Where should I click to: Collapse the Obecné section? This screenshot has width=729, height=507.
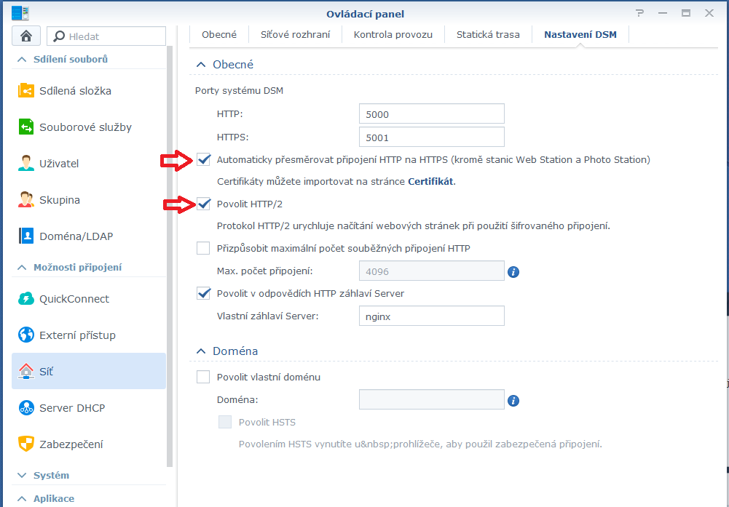click(x=201, y=65)
